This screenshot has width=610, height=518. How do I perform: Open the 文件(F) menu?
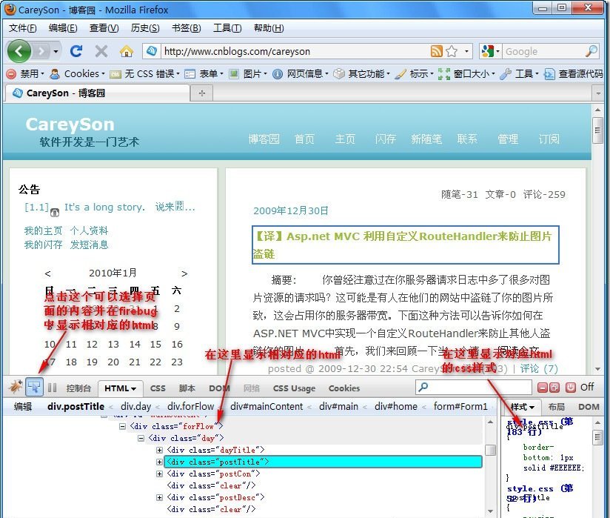22,28
